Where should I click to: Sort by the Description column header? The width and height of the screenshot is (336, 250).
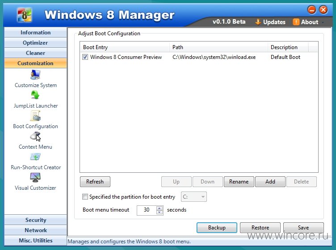tap(288, 47)
